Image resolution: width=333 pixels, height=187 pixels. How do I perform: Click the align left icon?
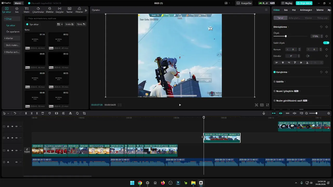(x=277, y=63)
